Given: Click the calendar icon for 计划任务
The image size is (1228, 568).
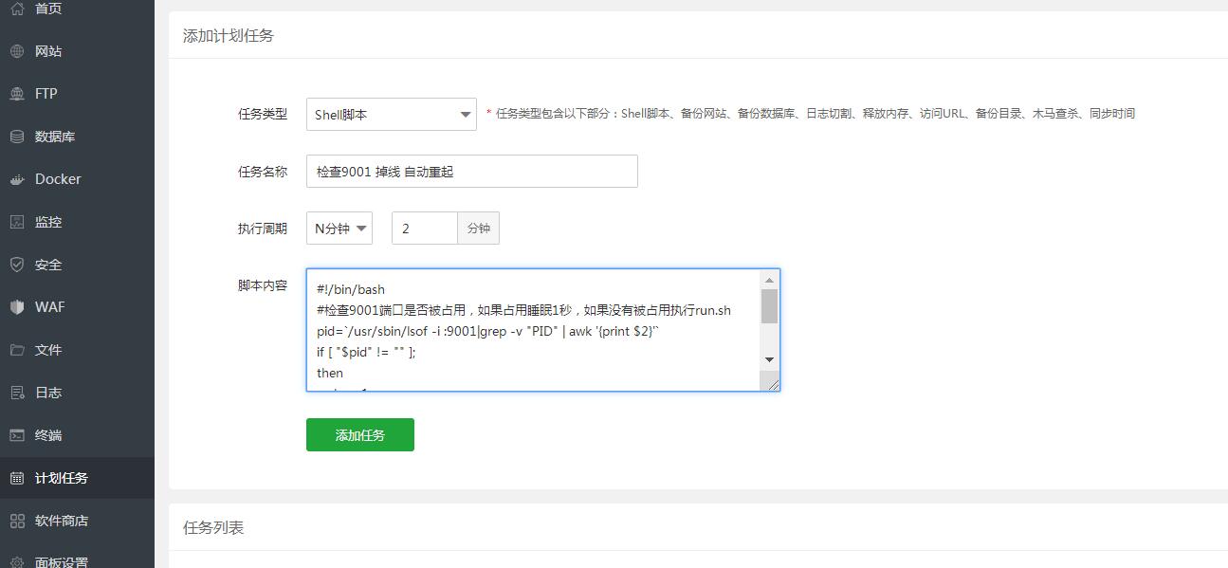Looking at the screenshot, I should click(x=17, y=478).
